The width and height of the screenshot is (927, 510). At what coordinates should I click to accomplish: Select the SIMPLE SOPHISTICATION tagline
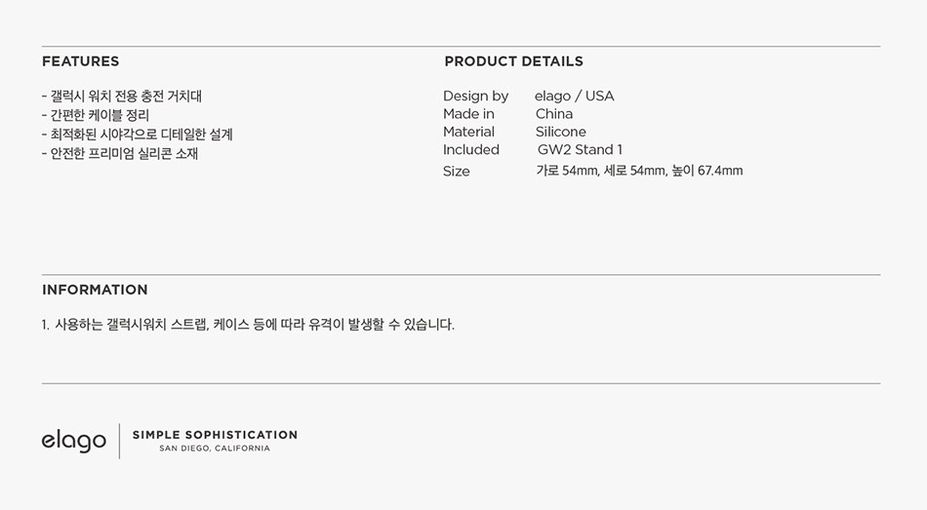click(x=215, y=435)
